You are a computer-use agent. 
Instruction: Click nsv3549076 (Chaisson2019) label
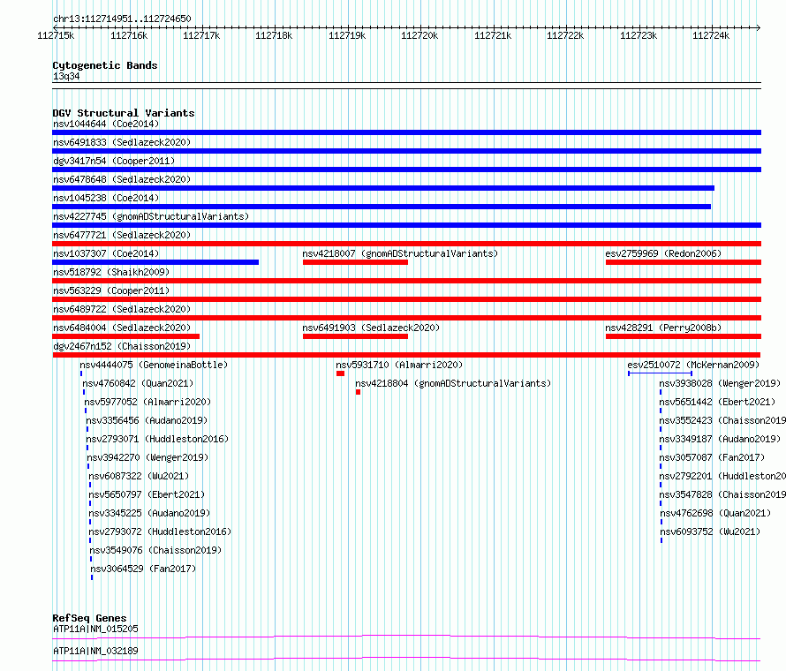click(x=155, y=550)
